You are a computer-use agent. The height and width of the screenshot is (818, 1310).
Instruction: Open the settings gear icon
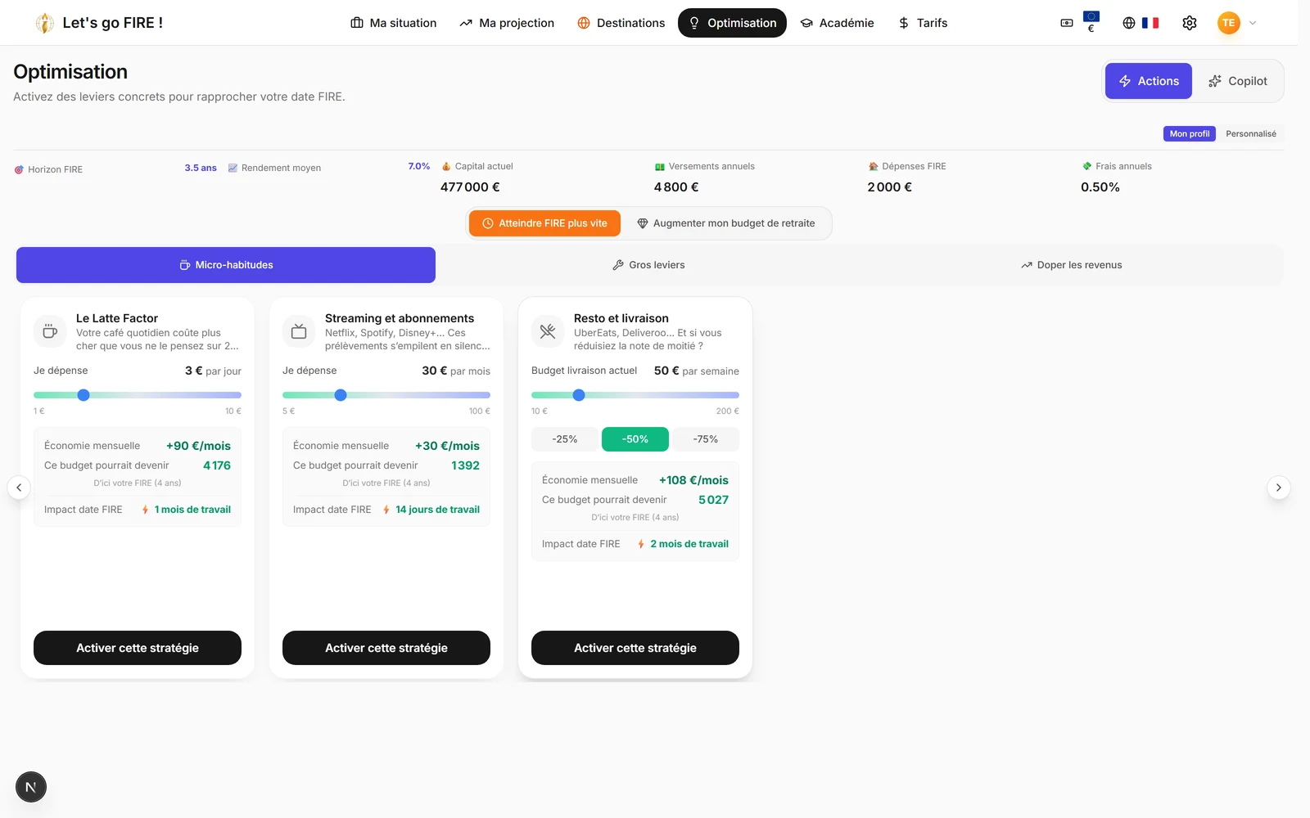tap(1190, 23)
